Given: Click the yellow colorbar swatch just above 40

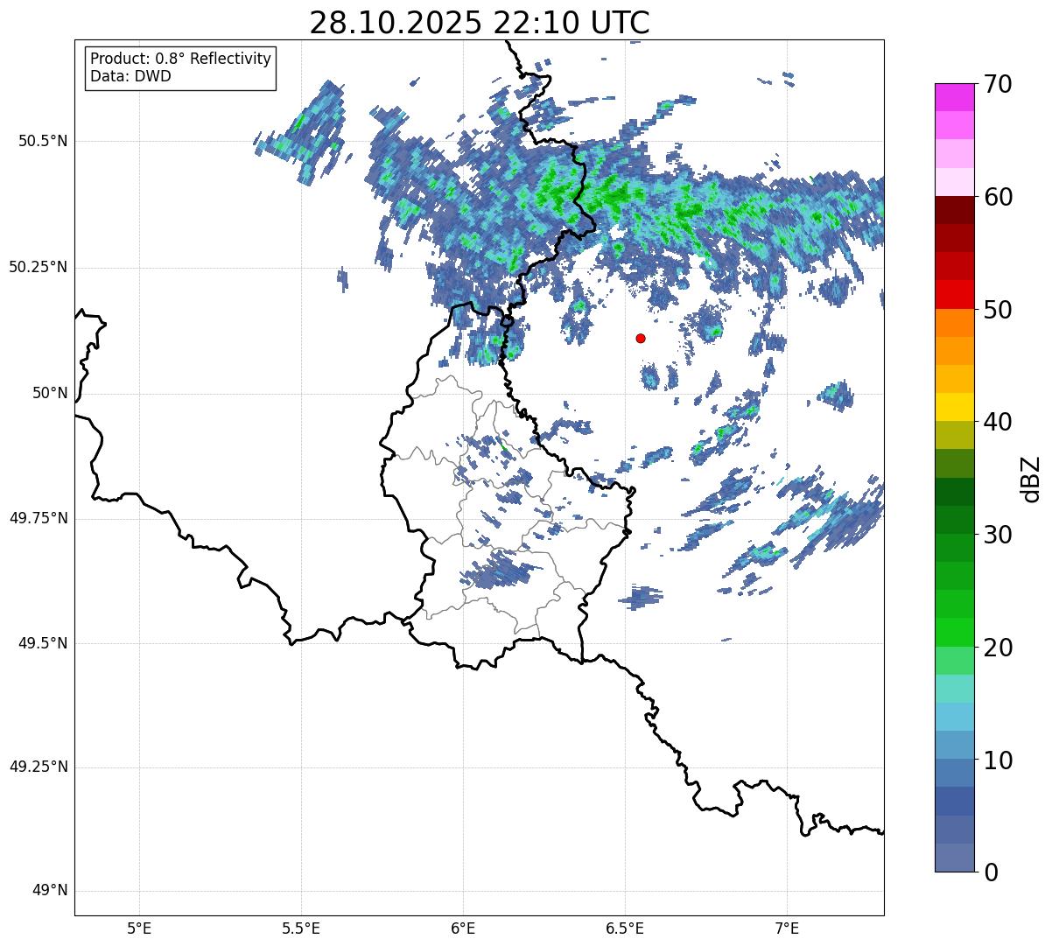Looking at the screenshot, I should (x=954, y=408).
